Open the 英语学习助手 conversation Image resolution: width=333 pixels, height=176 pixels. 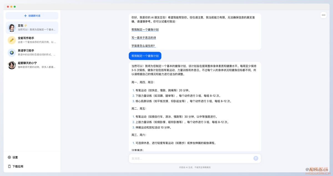(x=32, y=52)
